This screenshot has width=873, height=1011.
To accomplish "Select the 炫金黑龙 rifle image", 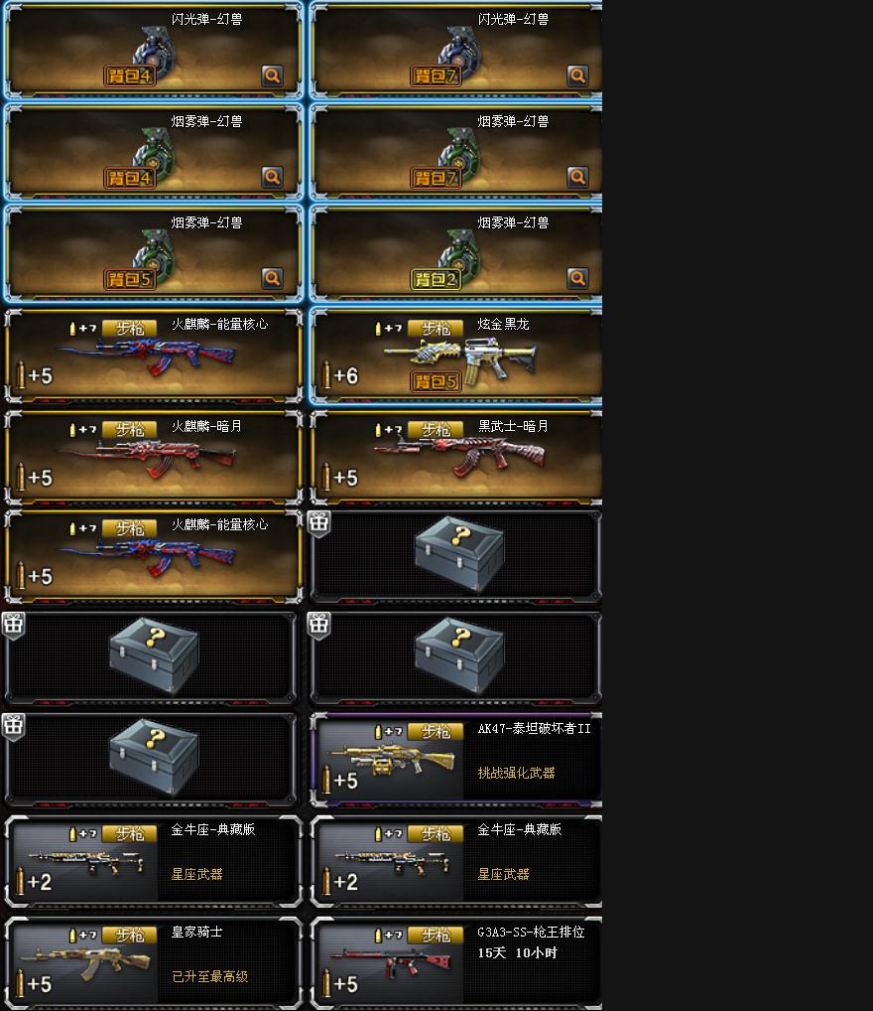I will tap(460, 360).
